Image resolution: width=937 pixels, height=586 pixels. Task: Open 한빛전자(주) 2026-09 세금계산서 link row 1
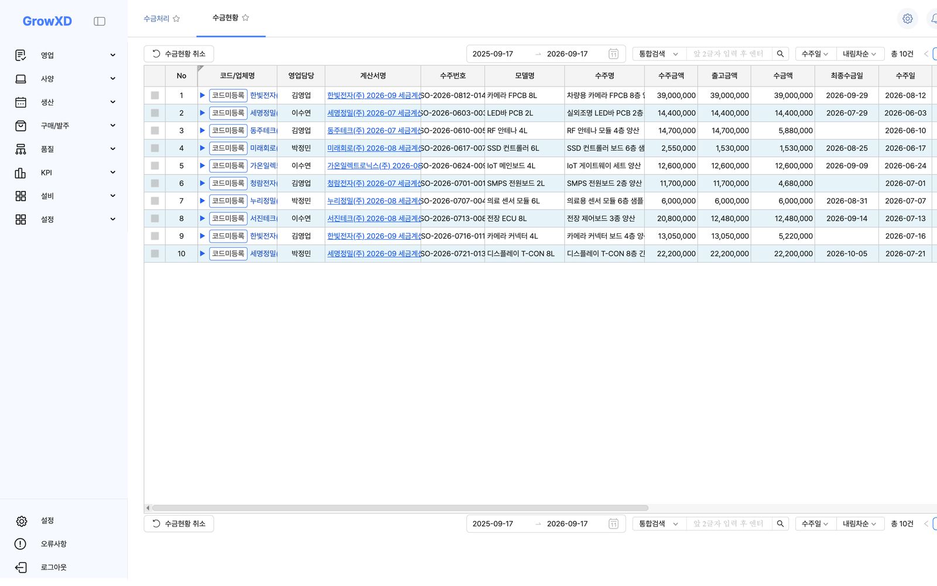coord(374,95)
